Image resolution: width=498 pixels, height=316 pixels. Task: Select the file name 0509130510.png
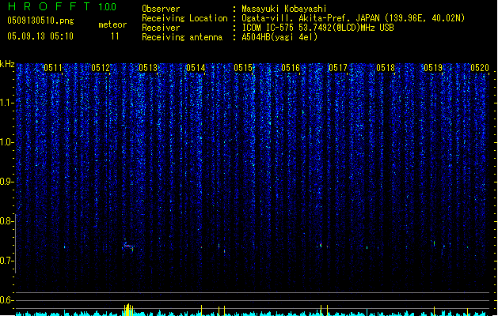tap(40, 21)
